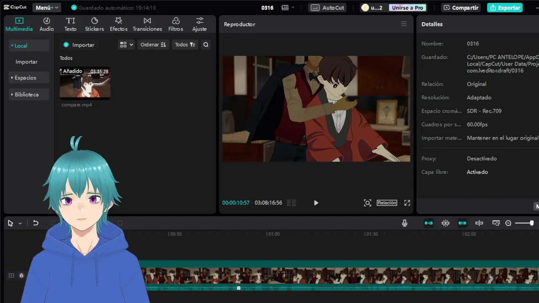Toggle the track lock

[x=21, y=275]
